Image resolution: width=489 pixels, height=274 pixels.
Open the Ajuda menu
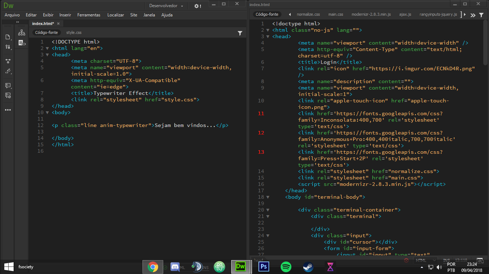(x=167, y=15)
